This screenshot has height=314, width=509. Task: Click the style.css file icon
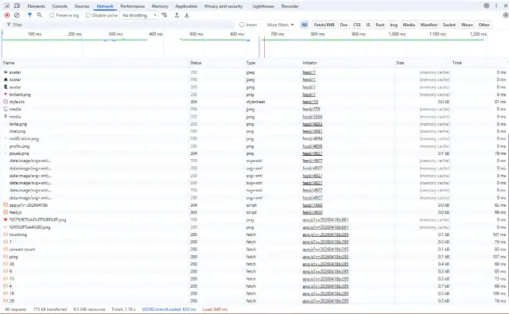(x=6, y=102)
